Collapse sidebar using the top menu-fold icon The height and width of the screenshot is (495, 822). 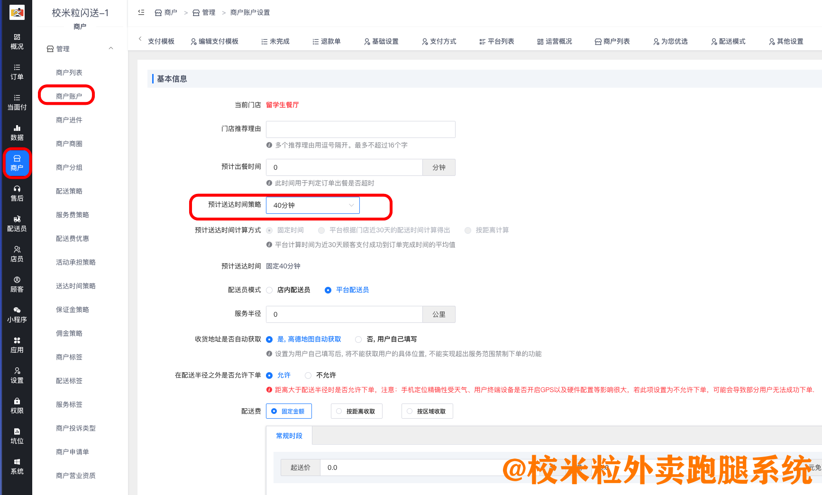click(x=141, y=12)
